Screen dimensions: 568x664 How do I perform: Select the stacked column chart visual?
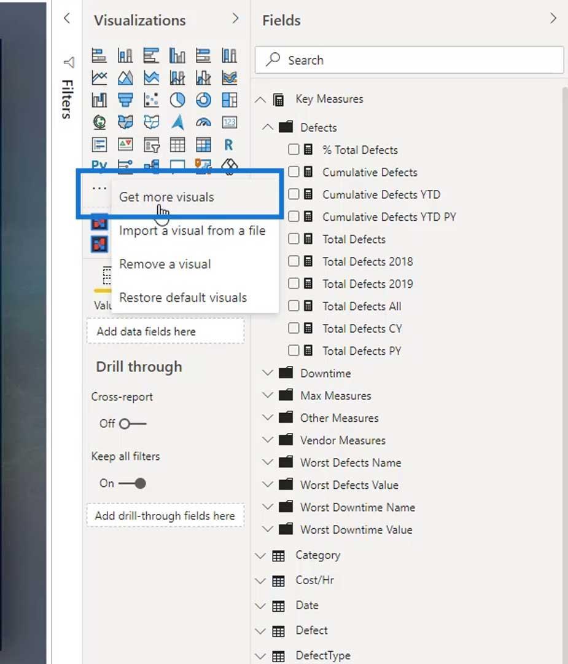(125, 55)
